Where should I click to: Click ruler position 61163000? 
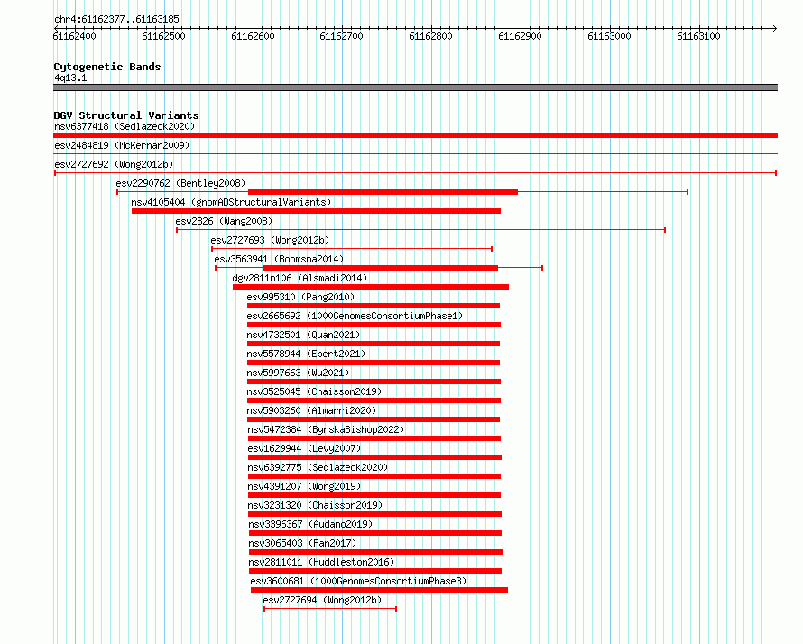[609, 36]
